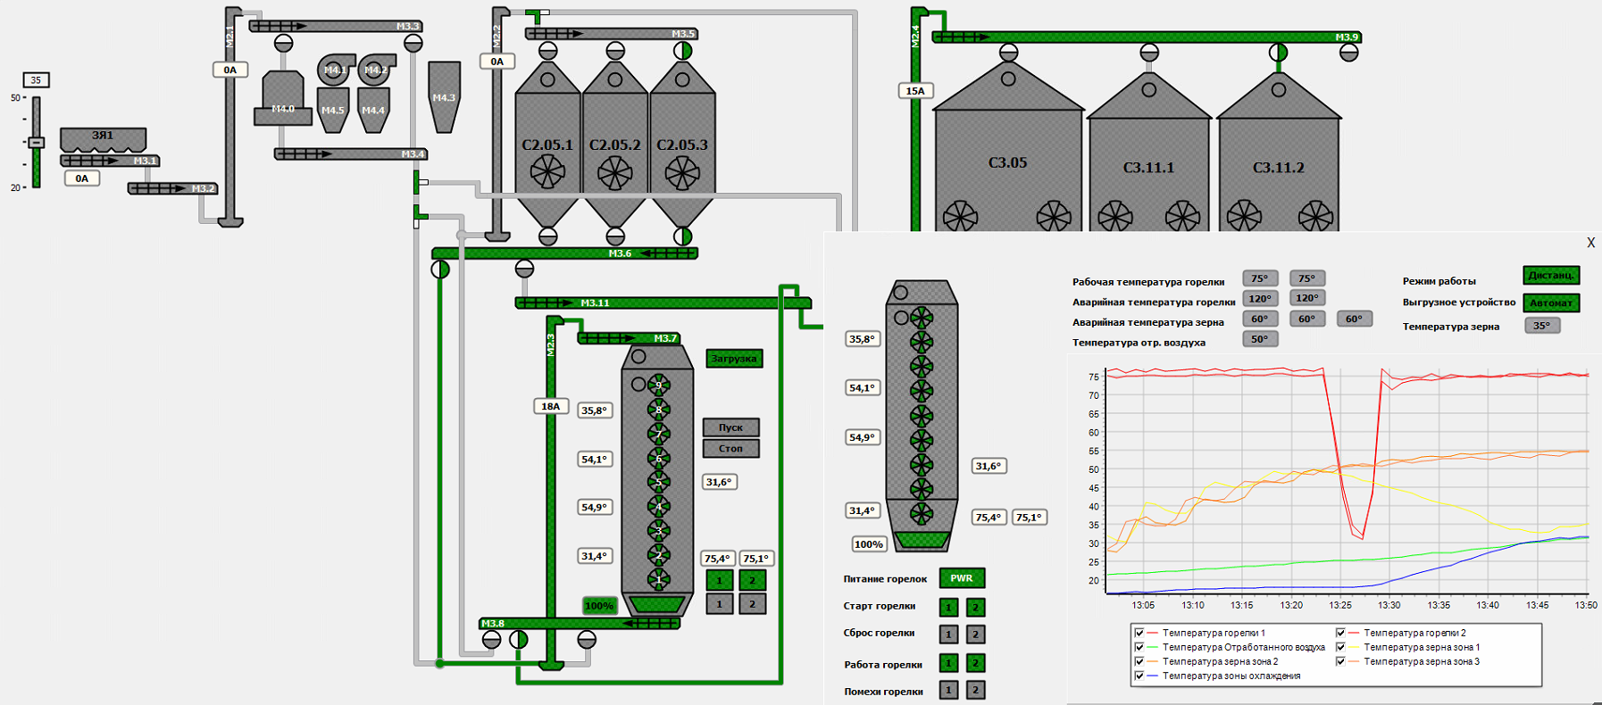
Task: Click Помехи горелки indicator 1
Action: 948,690
